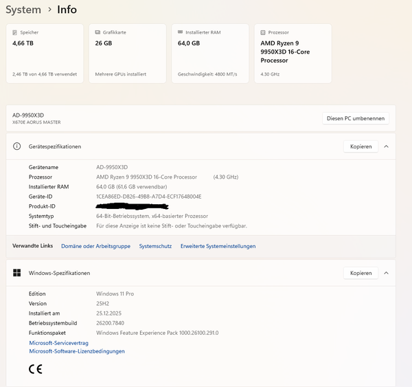Open Erweiterte Systemeinstellungen link
The height and width of the screenshot is (387, 412).
[x=218, y=246]
